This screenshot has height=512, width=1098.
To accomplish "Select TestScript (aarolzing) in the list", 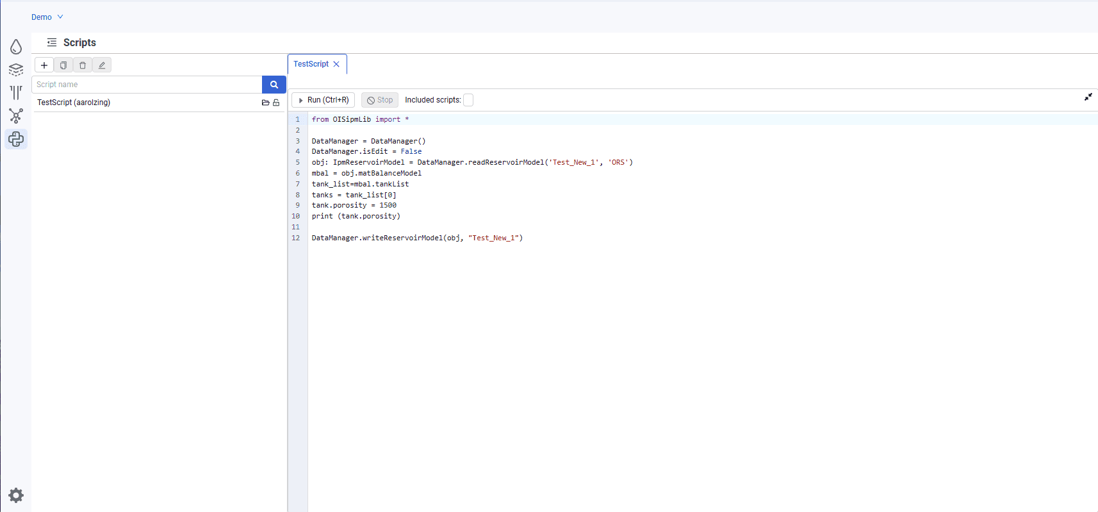I will click(74, 103).
